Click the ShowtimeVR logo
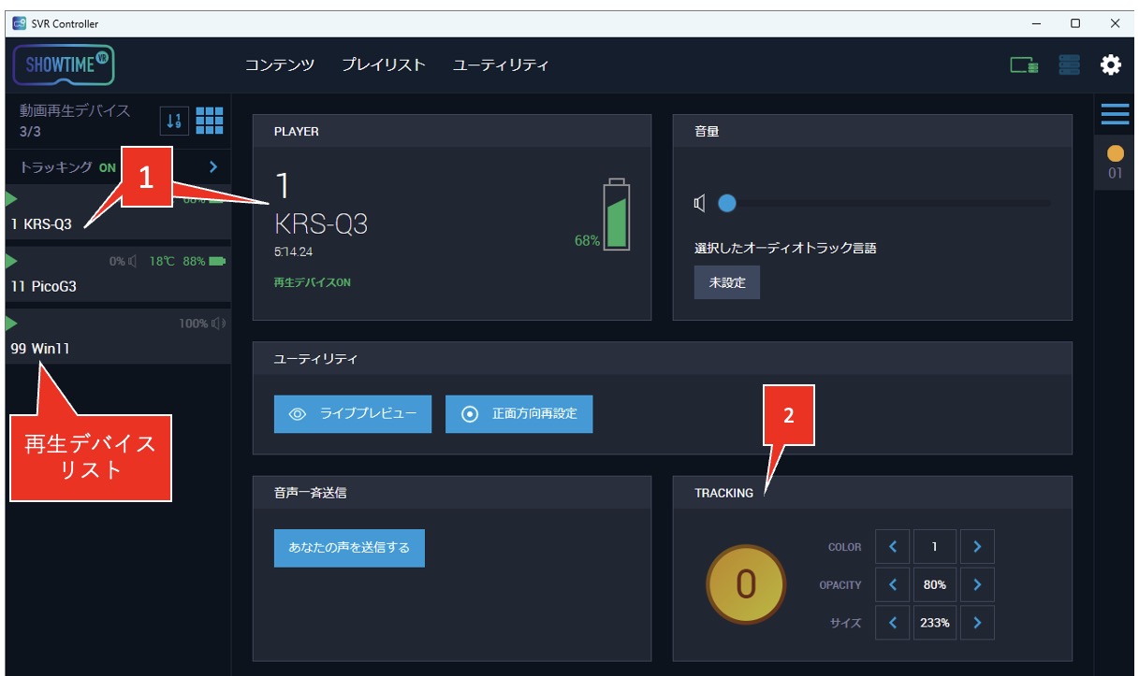Viewport: 1139px width, 676px height. pos(64,65)
